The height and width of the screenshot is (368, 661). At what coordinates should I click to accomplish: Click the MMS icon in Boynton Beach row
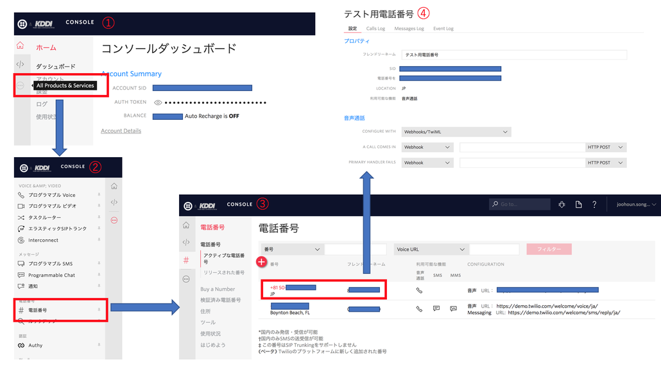pyautogui.click(x=454, y=308)
